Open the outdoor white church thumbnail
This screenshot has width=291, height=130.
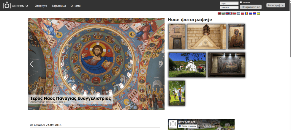point(187,65)
